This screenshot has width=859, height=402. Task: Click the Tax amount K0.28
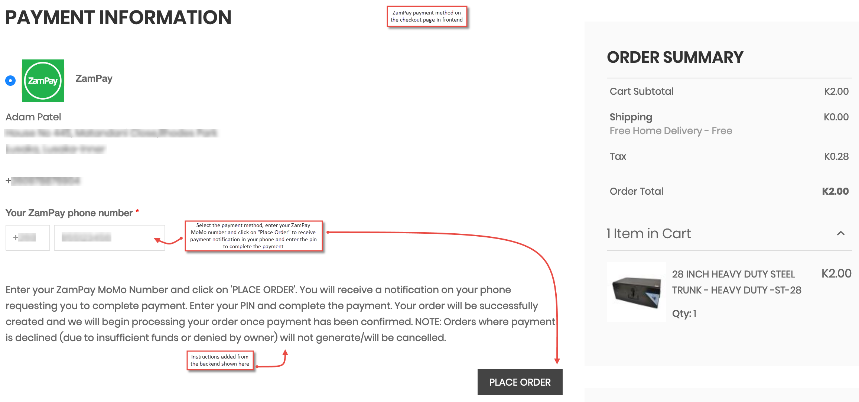point(836,156)
